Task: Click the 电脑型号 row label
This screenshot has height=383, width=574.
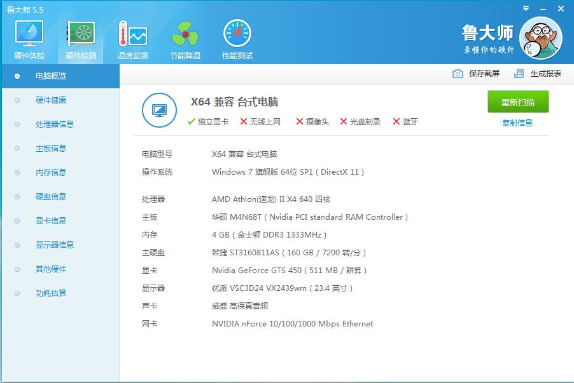Action: 157,154
